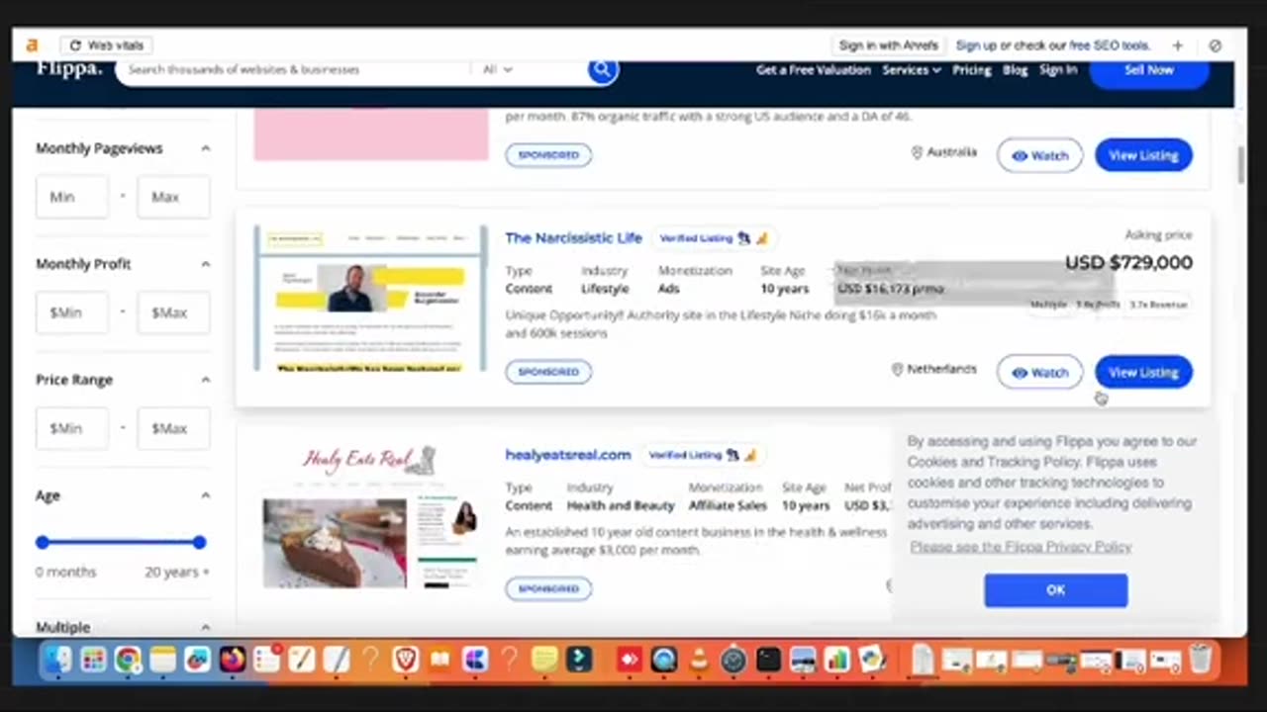Viewport: 1267px width, 712px height.
Task: Open Reminders with red badge in dock
Action: click(x=267, y=659)
